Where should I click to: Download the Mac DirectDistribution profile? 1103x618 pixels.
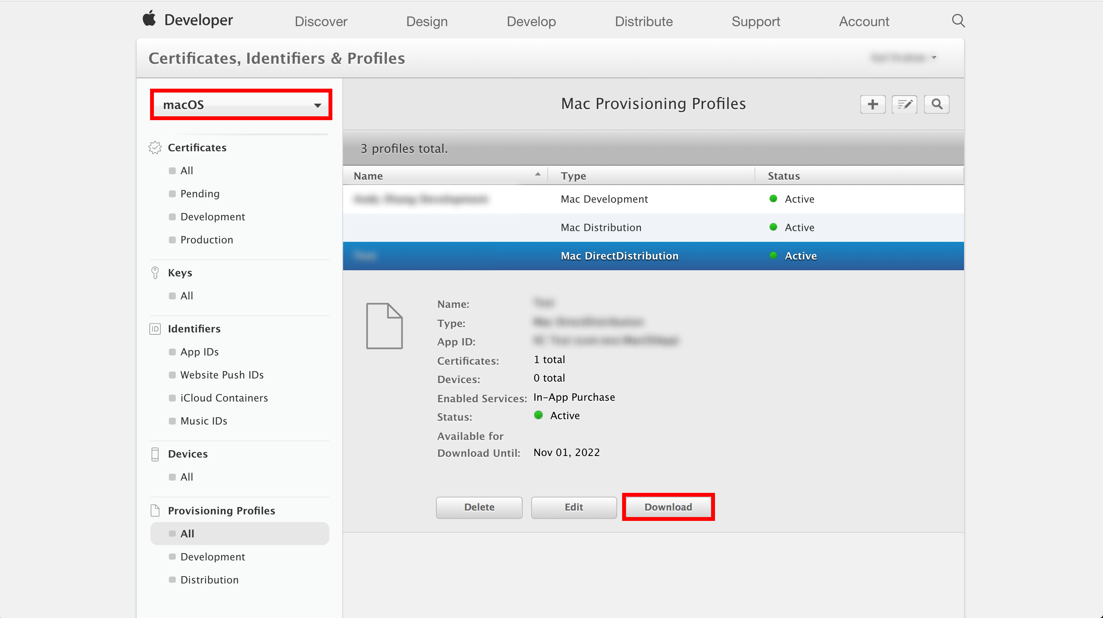point(667,507)
